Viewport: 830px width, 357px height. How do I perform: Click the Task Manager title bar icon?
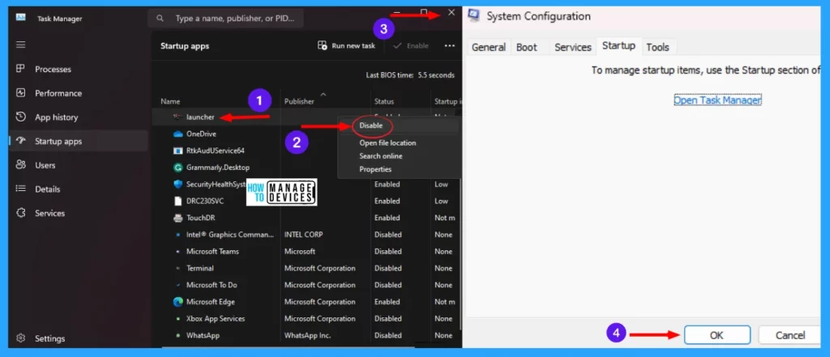click(20, 17)
